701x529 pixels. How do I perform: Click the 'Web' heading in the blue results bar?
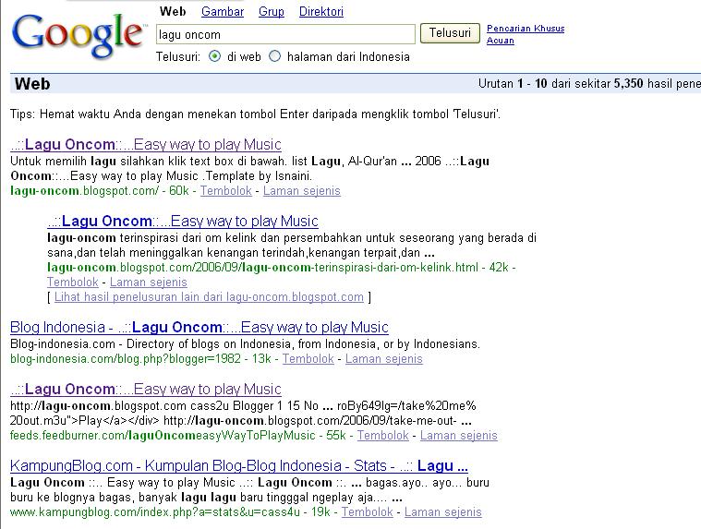coord(32,83)
